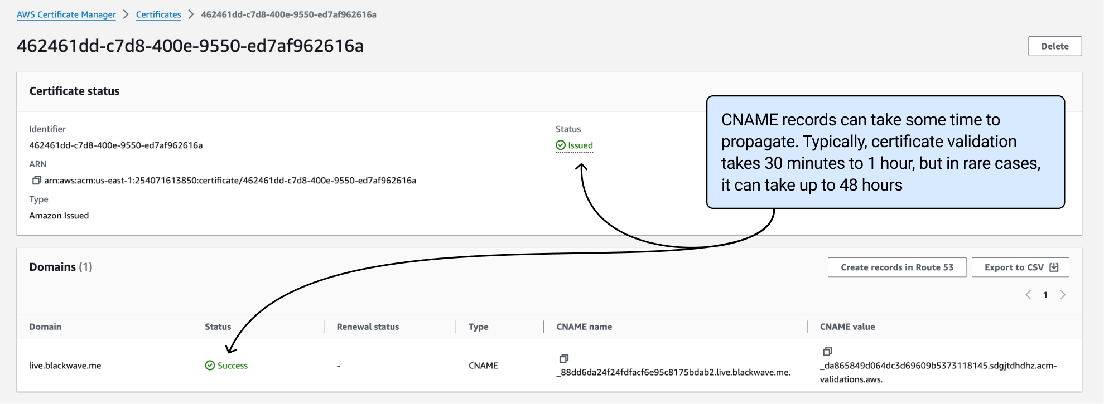Screen dimensions: 1104x404
Task: Click the Renewal status column header
Action: tap(368, 327)
